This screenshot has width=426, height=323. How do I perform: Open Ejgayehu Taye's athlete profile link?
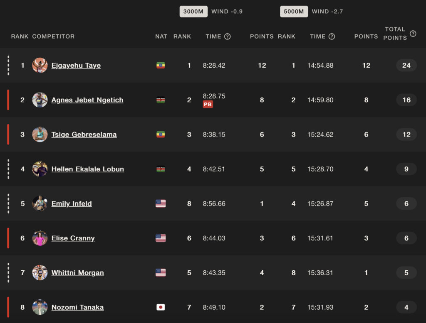coord(76,66)
